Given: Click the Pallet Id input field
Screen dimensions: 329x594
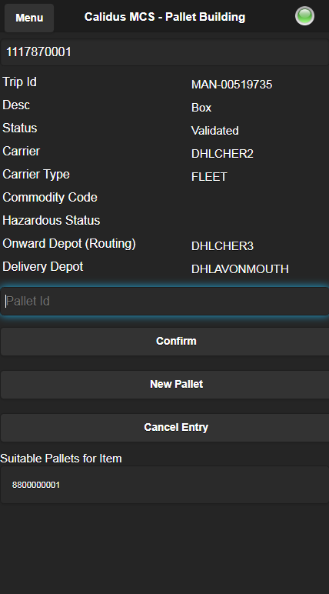Looking at the screenshot, I should pos(164,301).
